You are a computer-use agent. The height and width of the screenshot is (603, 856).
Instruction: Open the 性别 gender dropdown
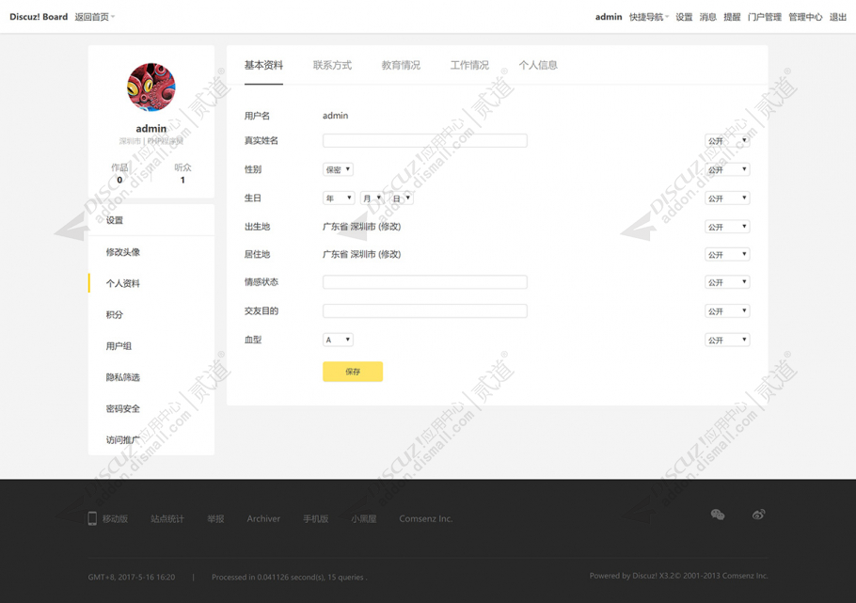tap(338, 170)
